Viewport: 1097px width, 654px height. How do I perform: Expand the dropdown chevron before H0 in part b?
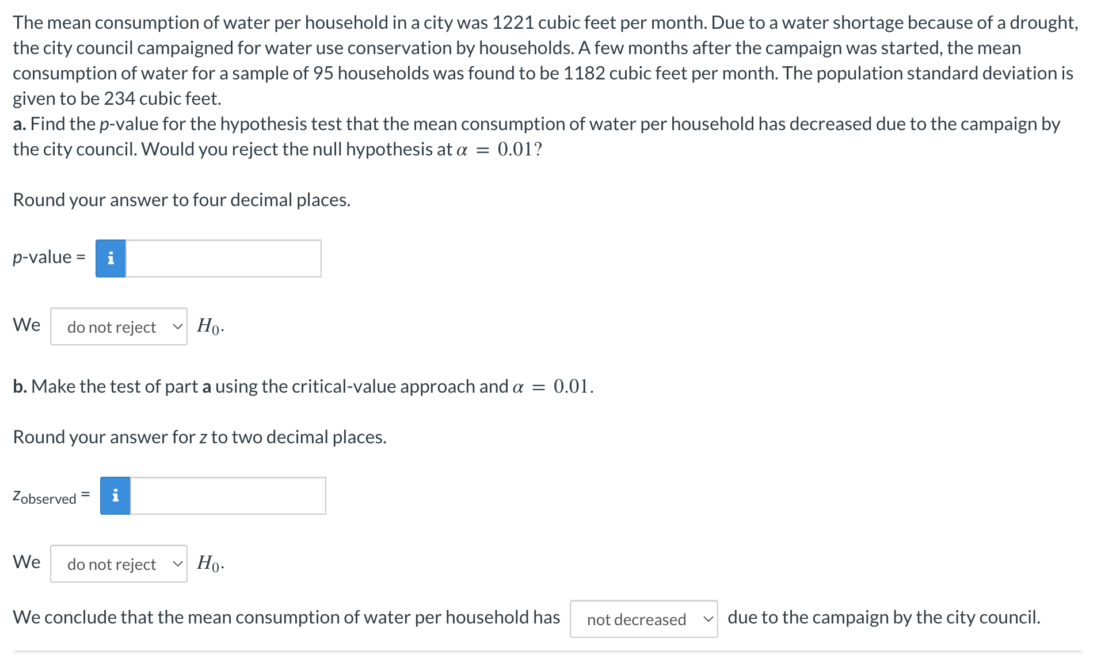pos(178,564)
